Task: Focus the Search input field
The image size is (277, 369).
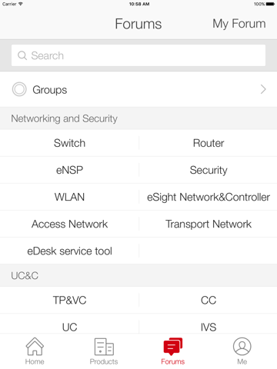Action: 138,55
